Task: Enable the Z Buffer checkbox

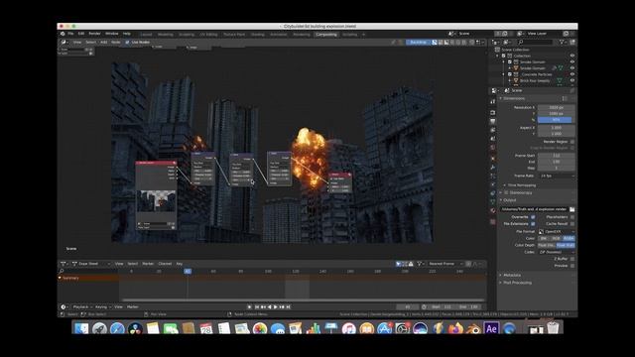Action: [x=572, y=259]
